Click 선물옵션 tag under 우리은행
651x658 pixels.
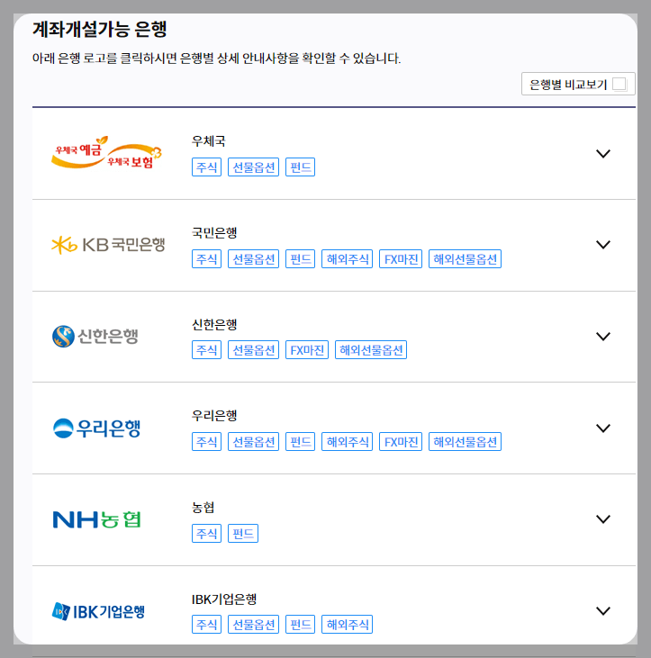coord(254,441)
